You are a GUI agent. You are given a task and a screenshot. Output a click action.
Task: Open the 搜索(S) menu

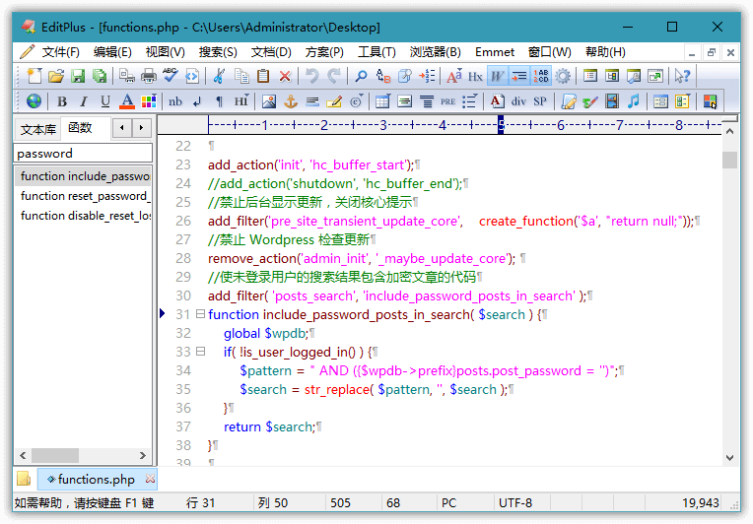click(x=218, y=51)
